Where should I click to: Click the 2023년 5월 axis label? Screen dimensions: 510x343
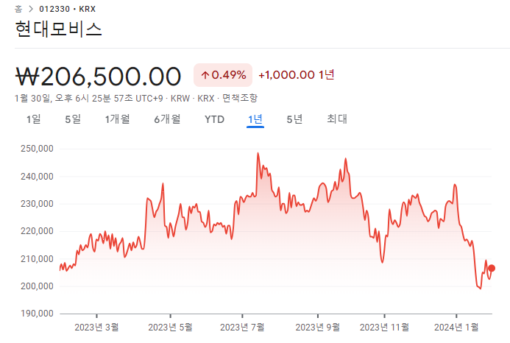tap(170, 327)
